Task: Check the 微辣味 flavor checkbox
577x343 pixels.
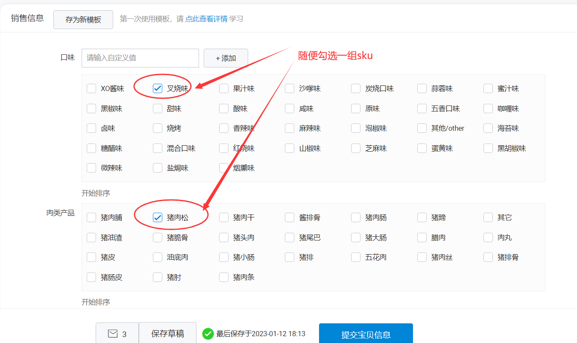Action: pos(91,168)
